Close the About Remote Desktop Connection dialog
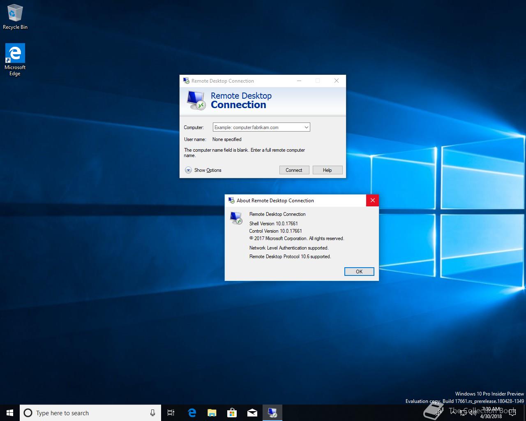The image size is (526, 421). (372, 200)
